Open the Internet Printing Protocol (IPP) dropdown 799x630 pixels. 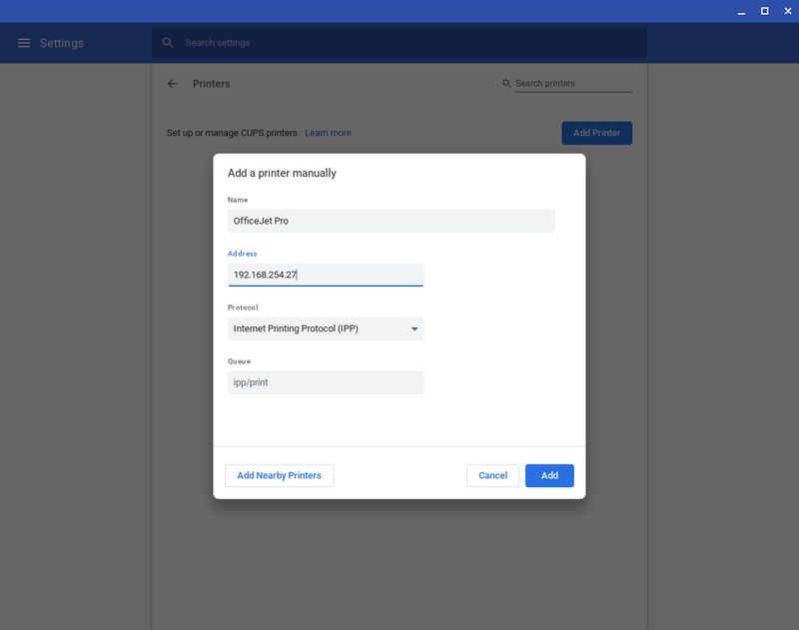coord(316,328)
